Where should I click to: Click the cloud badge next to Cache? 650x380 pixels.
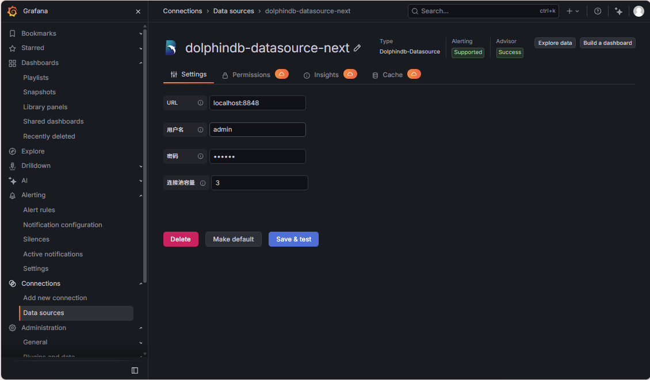tap(414, 74)
